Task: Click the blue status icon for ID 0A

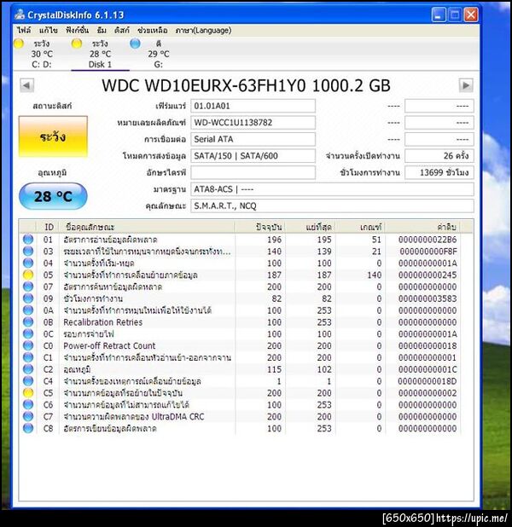Action: [28, 310]
